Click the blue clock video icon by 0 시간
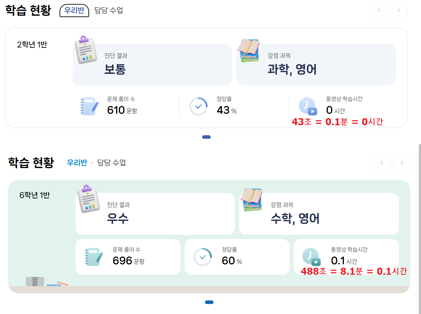 click(308, 106)
